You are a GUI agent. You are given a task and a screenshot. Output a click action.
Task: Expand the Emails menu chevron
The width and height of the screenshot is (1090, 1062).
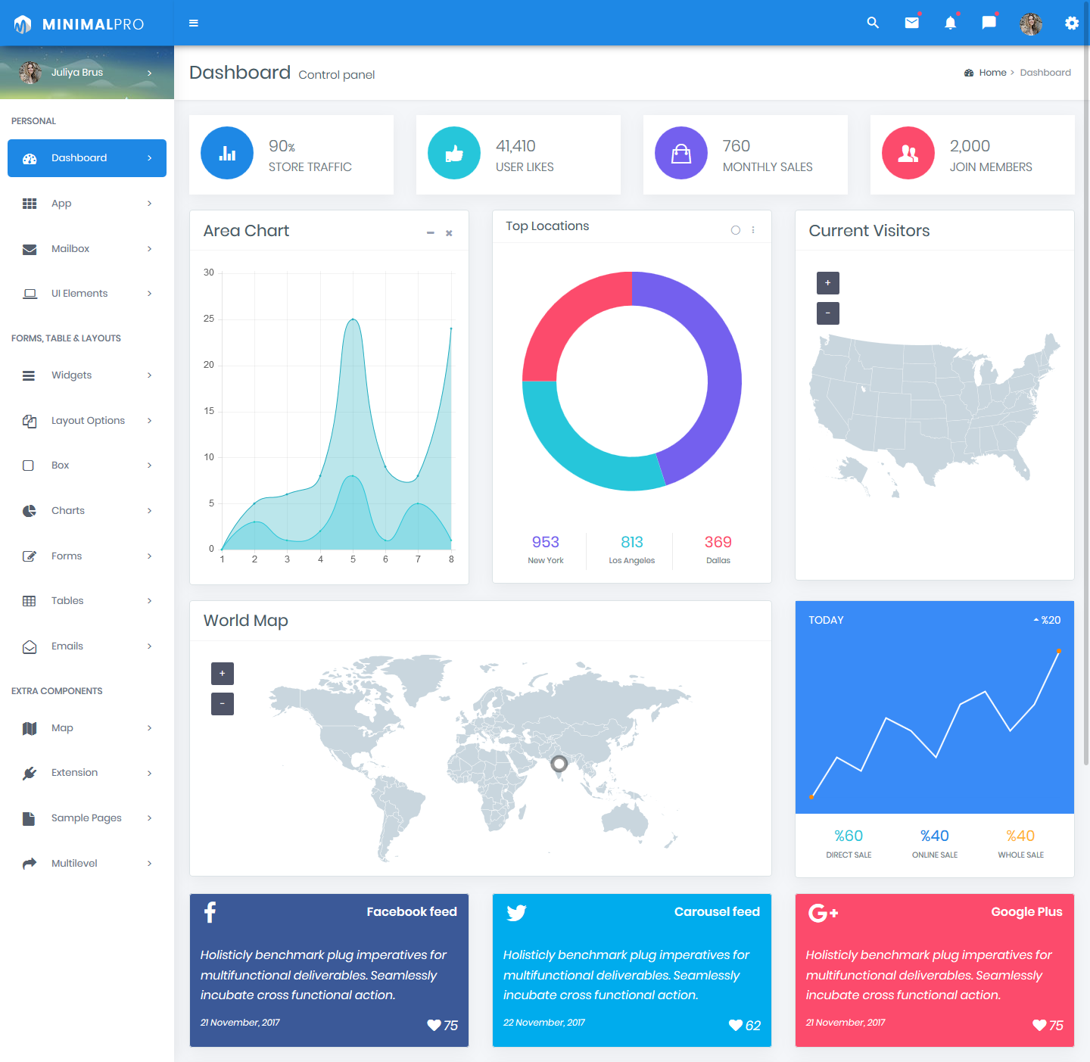149,646
